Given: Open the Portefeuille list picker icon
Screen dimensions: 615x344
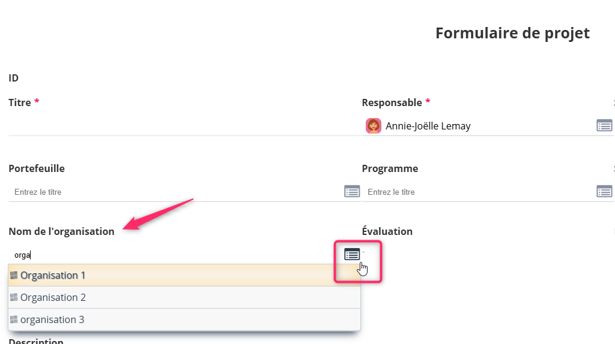Looking at the screenshot, I should [351, 191].
